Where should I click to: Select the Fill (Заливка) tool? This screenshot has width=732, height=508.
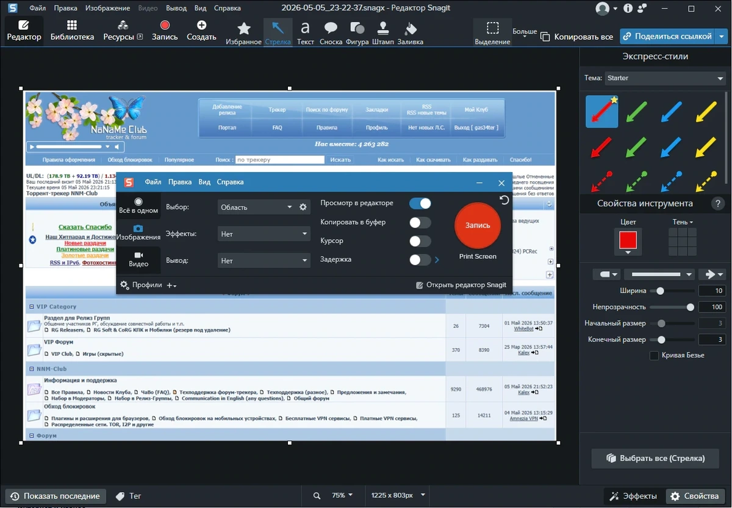pos(410,33)
